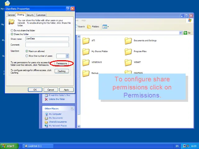Select Allow this number of users
The width and height of the screenshot is (199, 149).
coord(27,56)
